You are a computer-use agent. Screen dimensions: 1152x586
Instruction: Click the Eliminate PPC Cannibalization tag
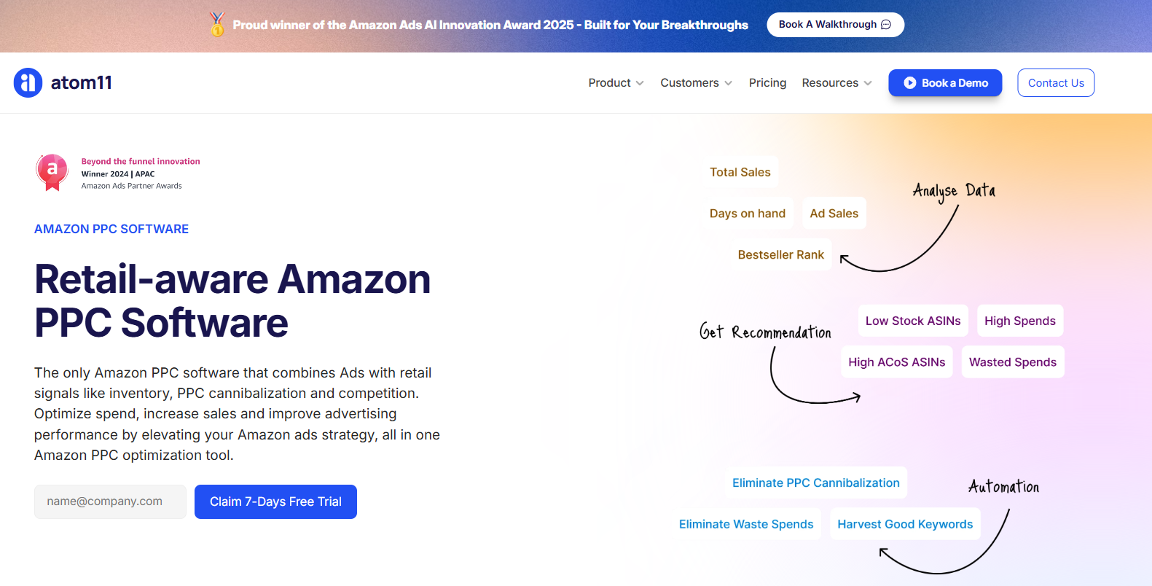(x=815, y=483)
